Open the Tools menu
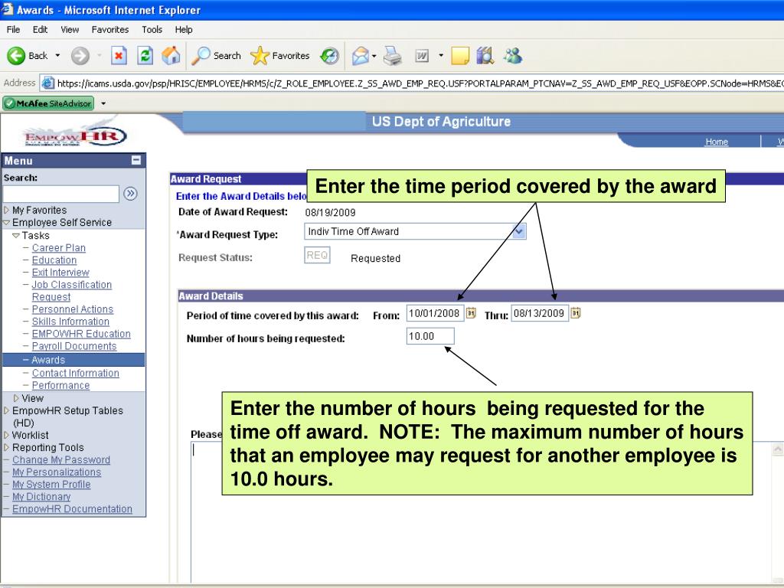This screenshot has height=588, width=784. [151, 29]
